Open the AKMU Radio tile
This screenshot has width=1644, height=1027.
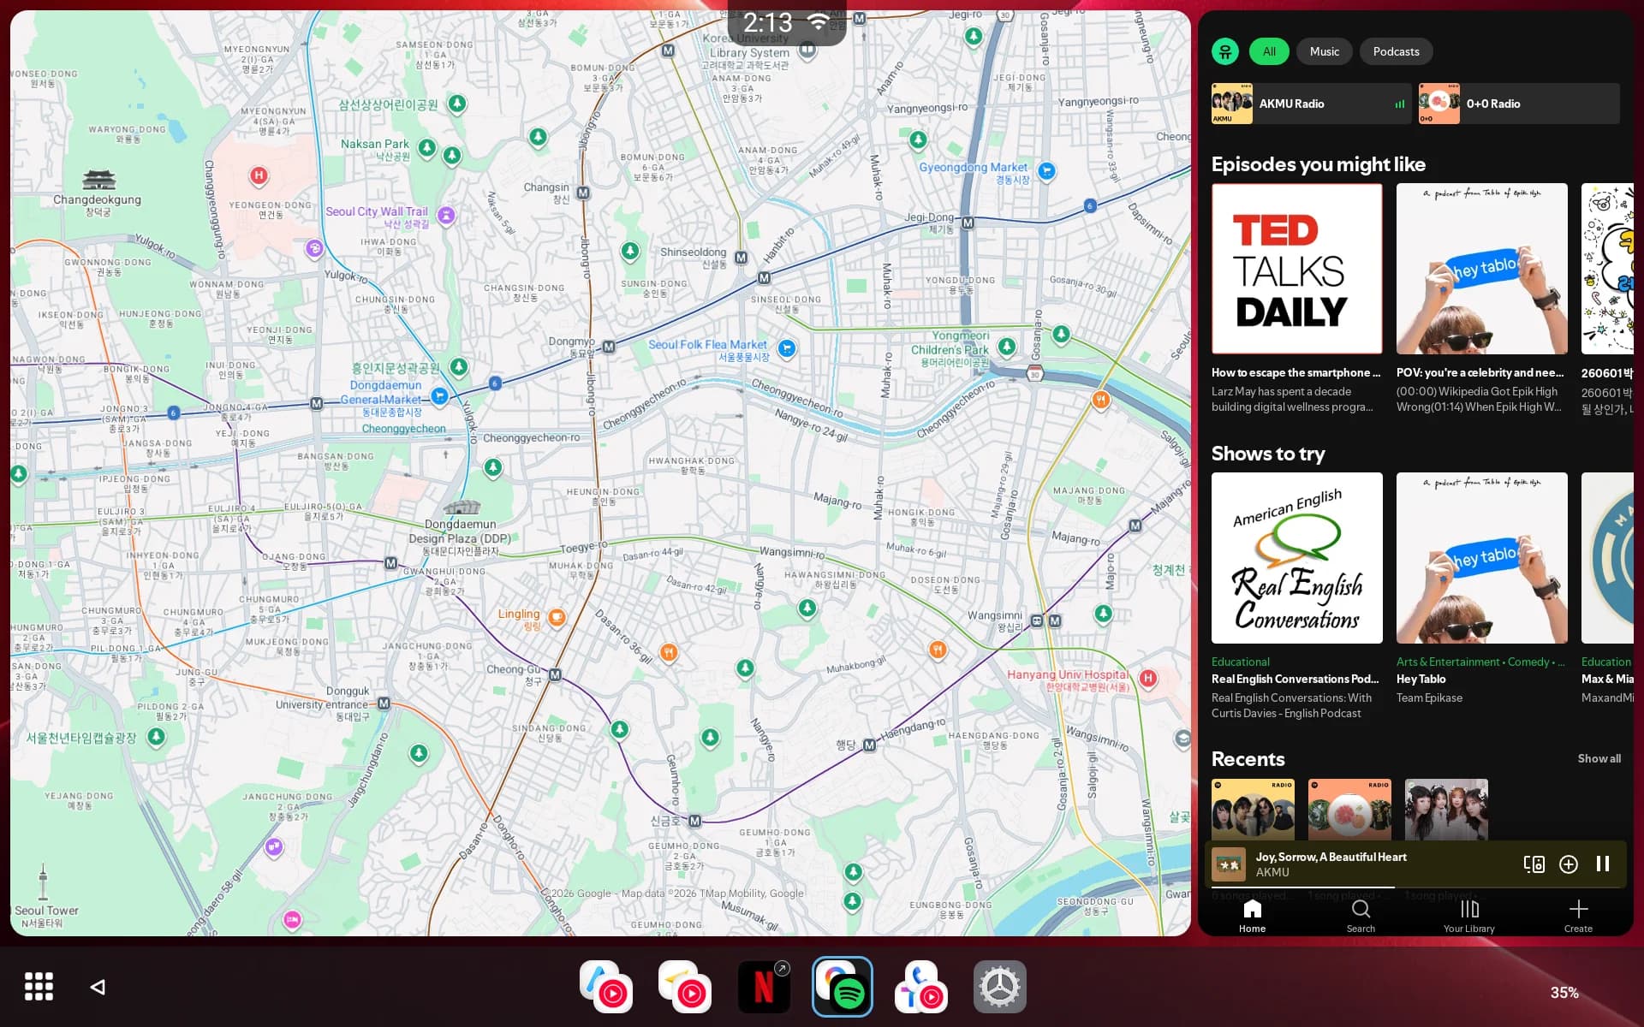[x=1311, y=104]
